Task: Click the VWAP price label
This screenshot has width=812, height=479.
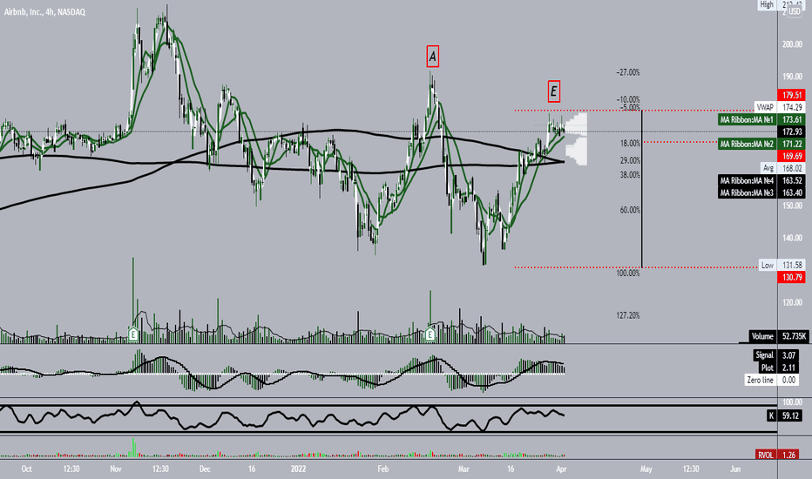Action: click(x=780, y=107)
